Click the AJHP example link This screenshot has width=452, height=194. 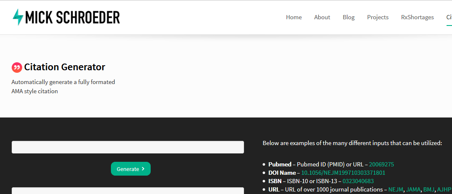point(444,189)
